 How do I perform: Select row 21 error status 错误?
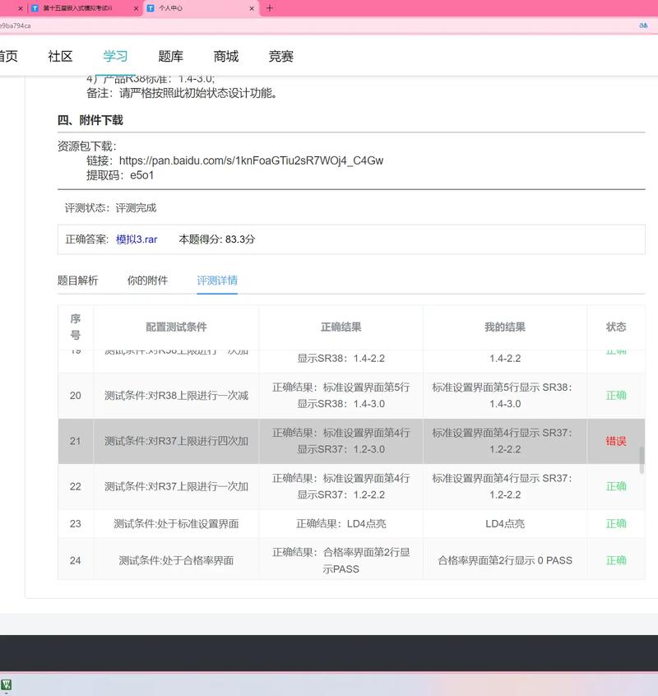click(x=616, y=441)
